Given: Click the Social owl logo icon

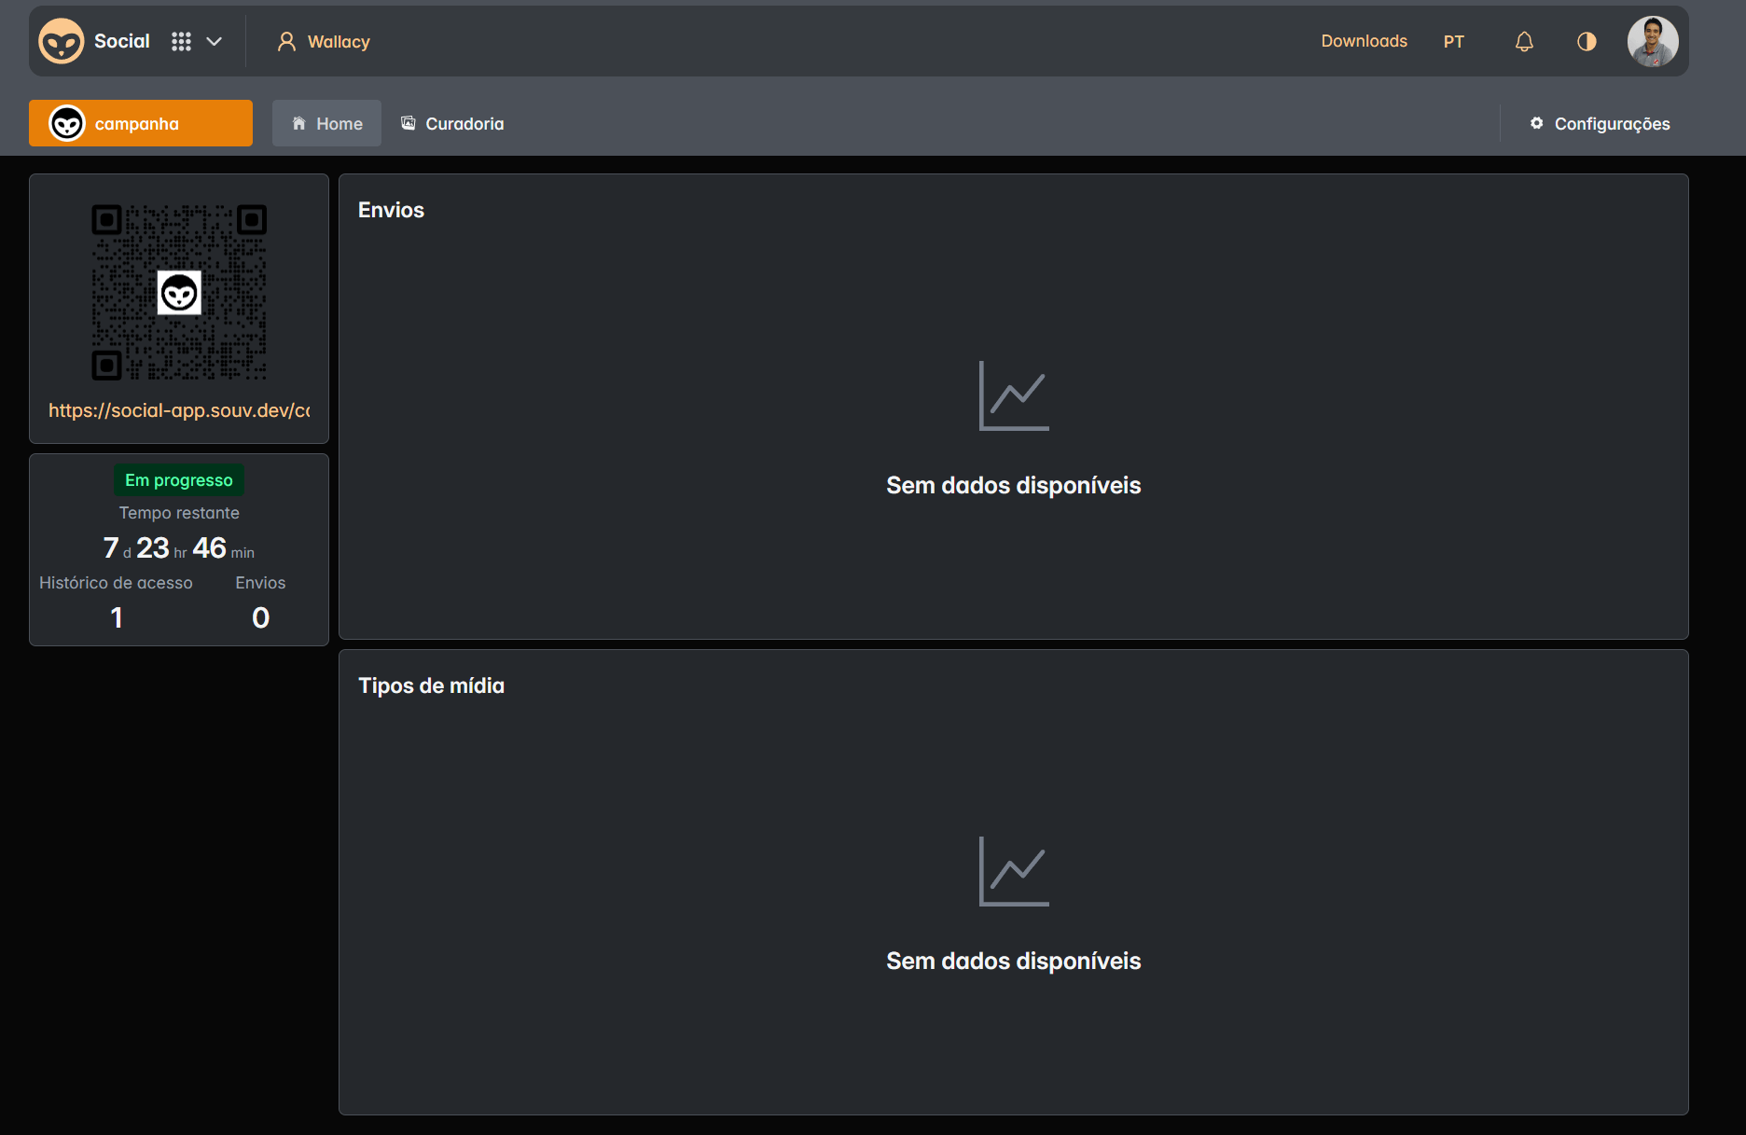Looking at the screenshot, I should [62, 41].
